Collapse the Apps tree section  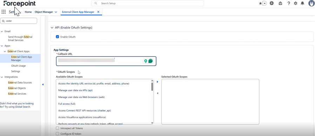pyautogui.click(x=2, y=46)
